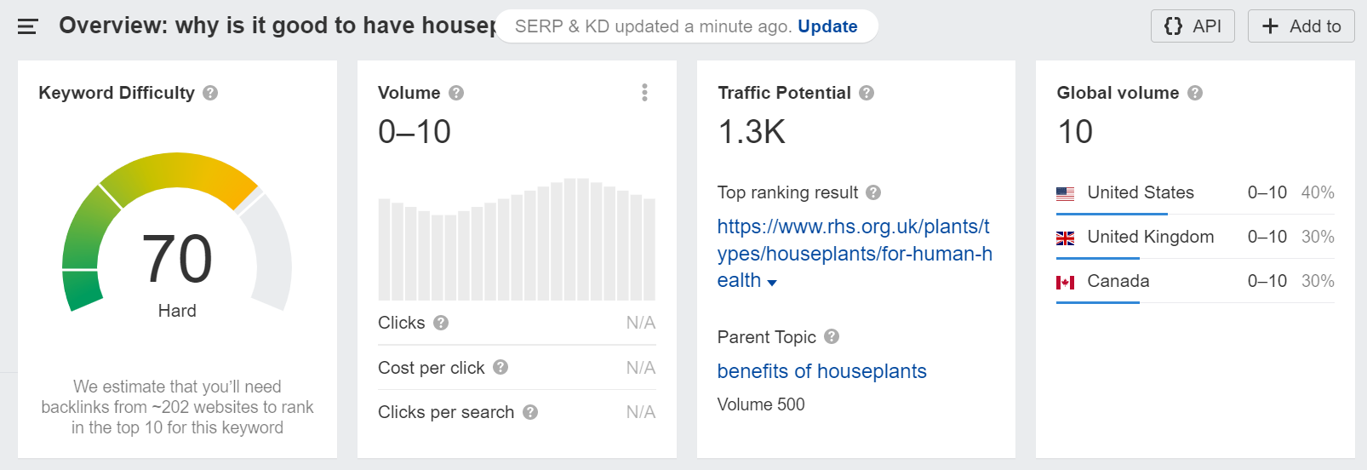1367x470 pixels.
Task: Expand top ranking URL dropdown arrow
Action: 772,283
